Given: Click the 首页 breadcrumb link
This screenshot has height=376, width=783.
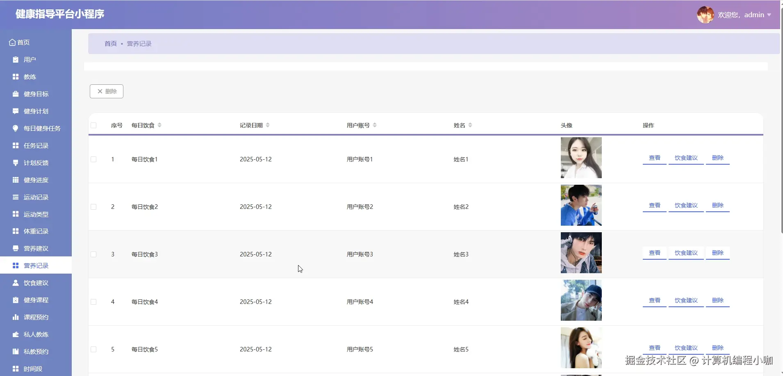Looking at the screenshot, I should [111, 44].
